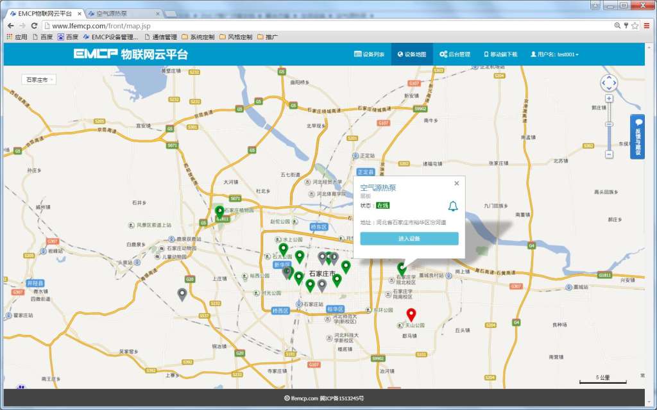Screen dimensions: 657x410
Task: Click the browser forward arrow
Action: [22, 26]
